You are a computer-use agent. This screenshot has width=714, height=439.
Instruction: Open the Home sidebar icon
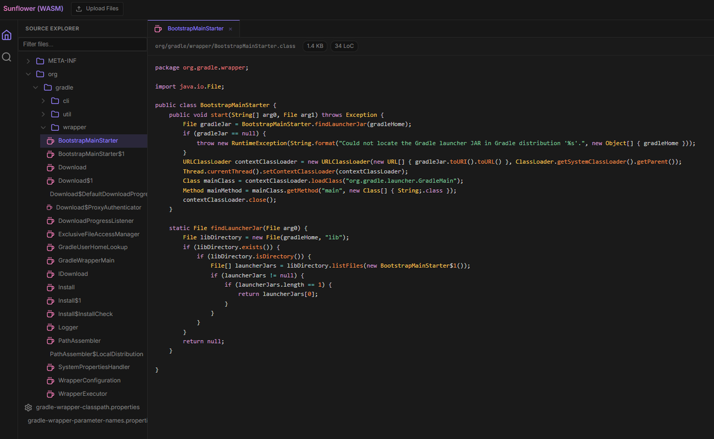click(x=7, y=35)
